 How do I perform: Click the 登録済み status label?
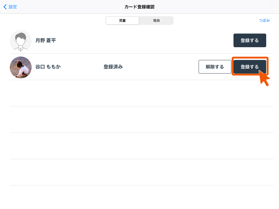coord(113,67)
